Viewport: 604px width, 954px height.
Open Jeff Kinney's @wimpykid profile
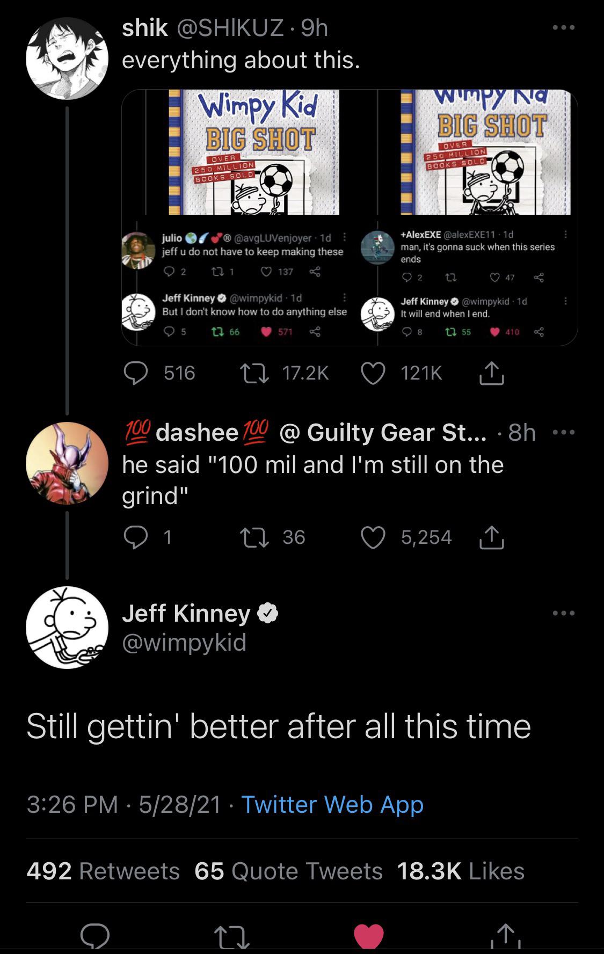184,642
